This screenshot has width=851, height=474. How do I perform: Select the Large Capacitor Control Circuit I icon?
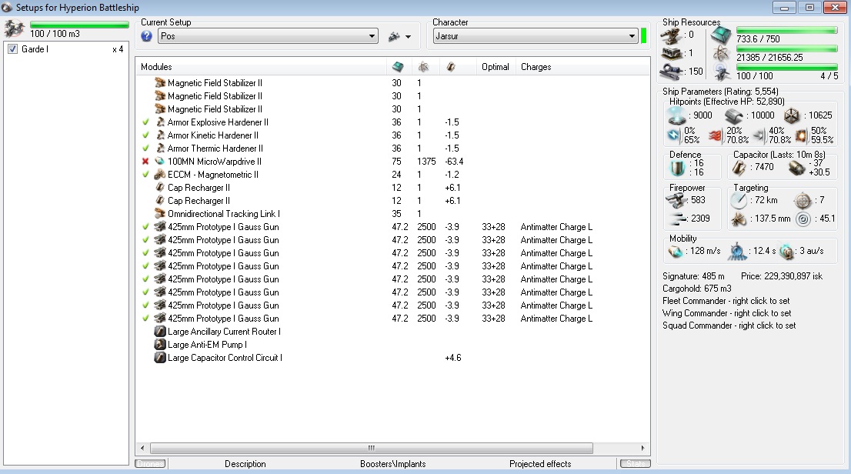[160, 357]
